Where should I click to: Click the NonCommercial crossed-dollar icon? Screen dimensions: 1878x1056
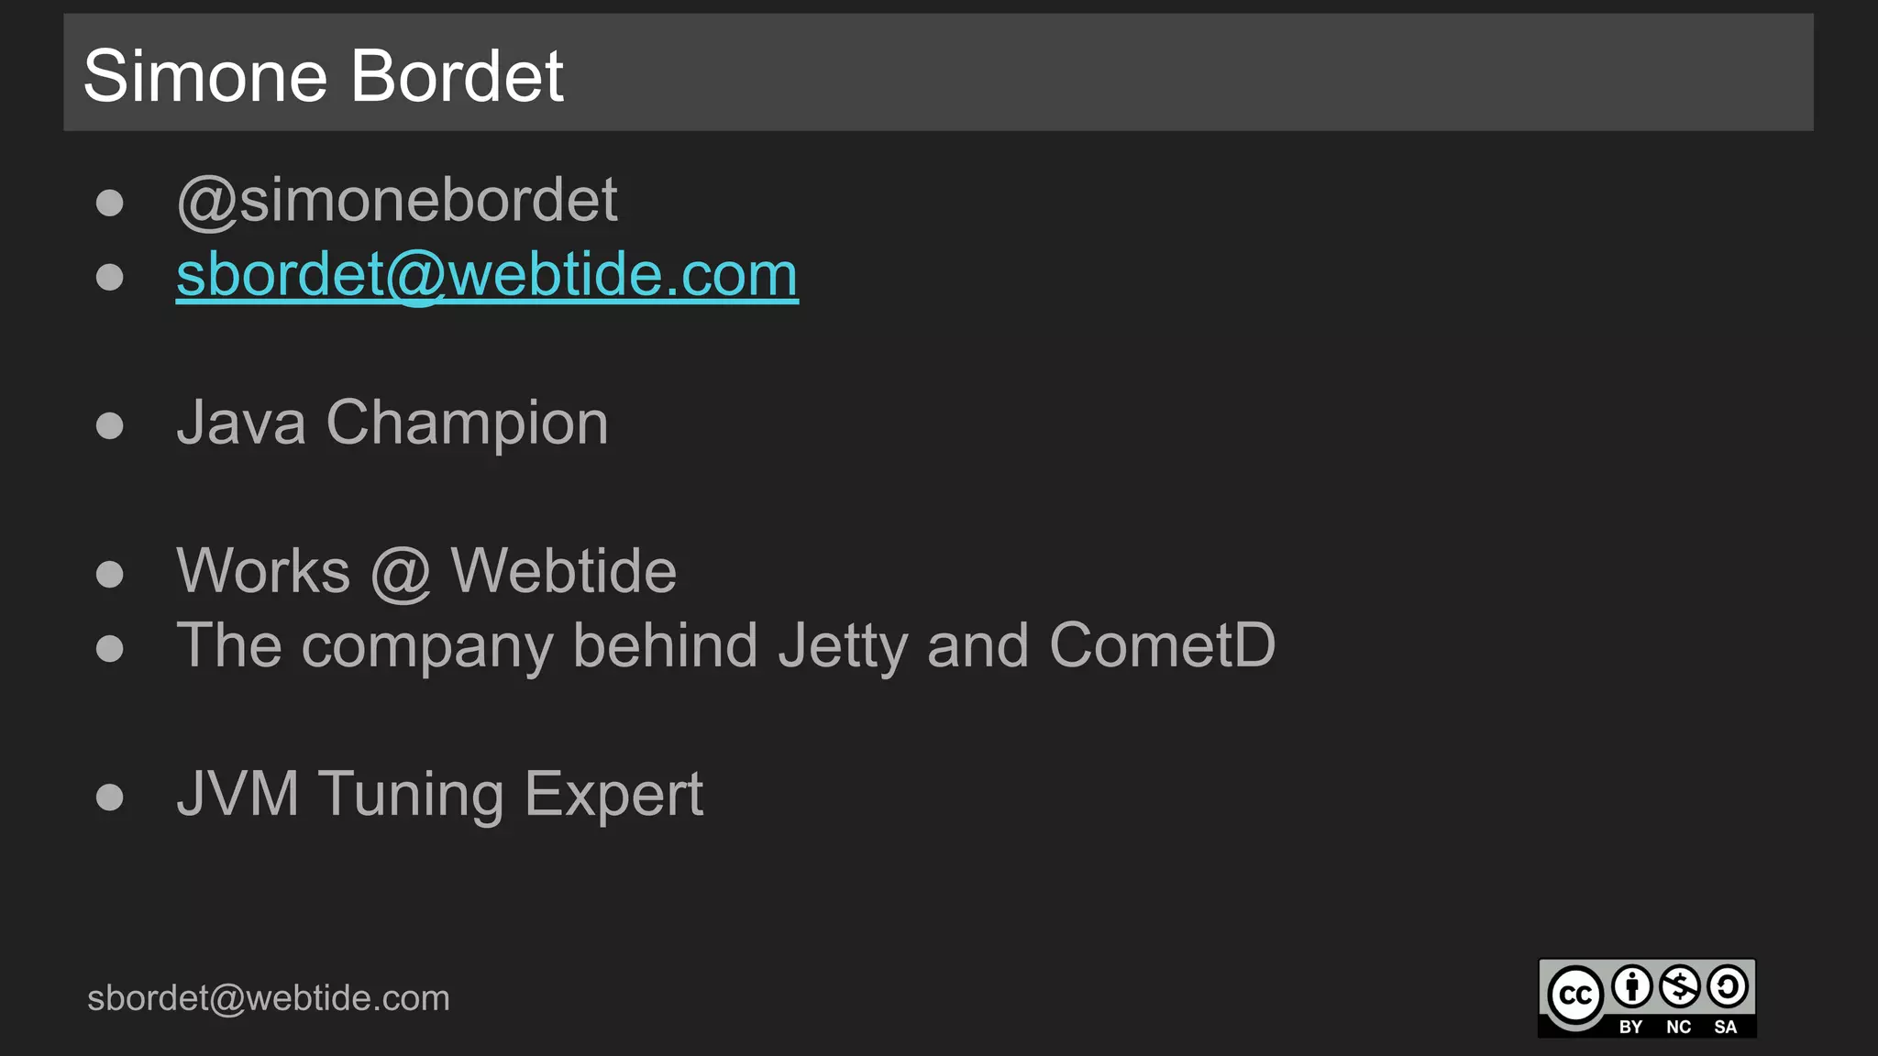(1680, 986)
